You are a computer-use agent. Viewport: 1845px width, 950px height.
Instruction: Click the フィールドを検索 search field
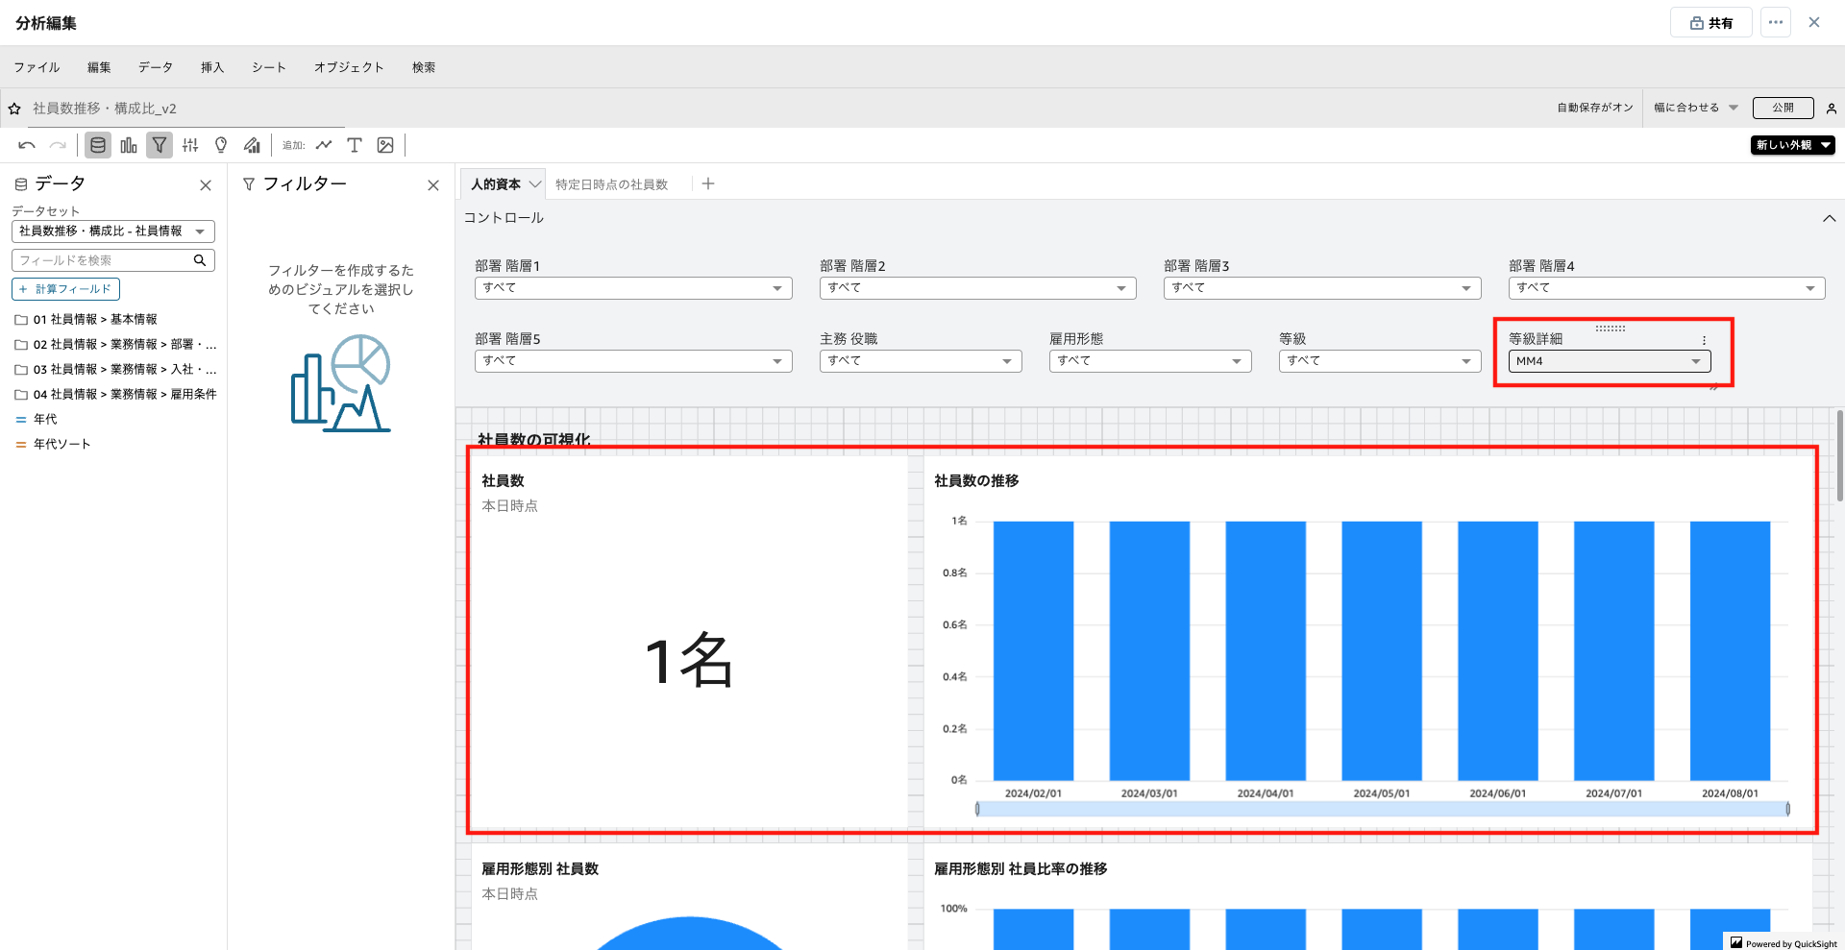tap(104, 260)
